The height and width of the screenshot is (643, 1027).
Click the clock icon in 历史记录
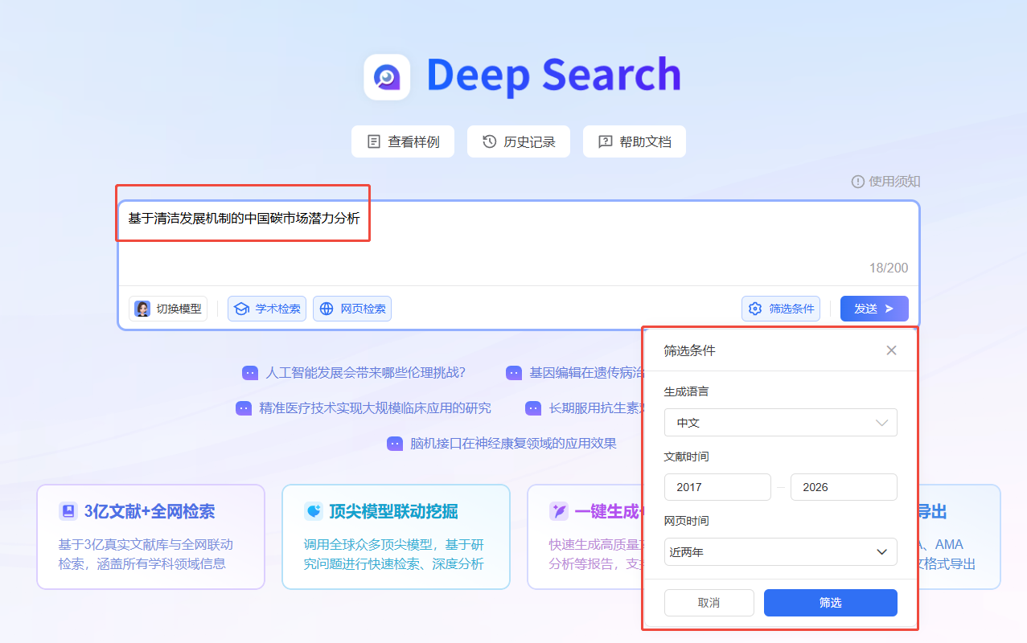(489, 142)
